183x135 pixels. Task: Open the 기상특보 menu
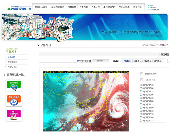click(72, 7)
